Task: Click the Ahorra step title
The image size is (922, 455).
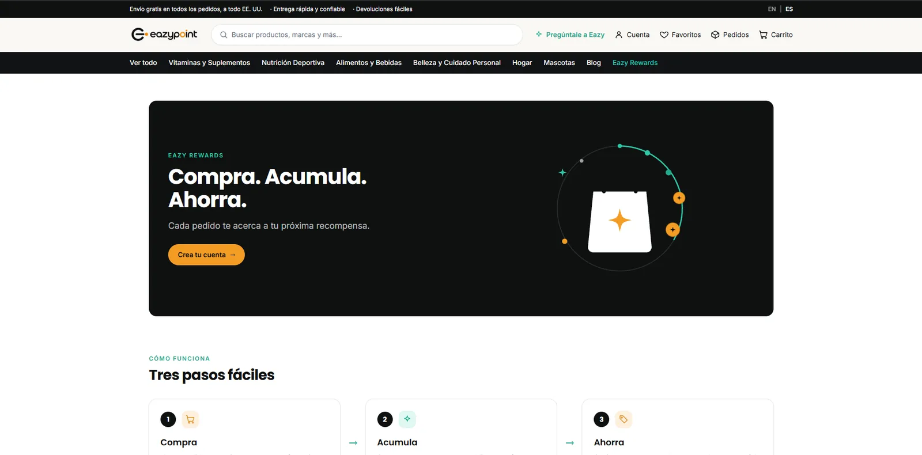Action: coord(609,442)
